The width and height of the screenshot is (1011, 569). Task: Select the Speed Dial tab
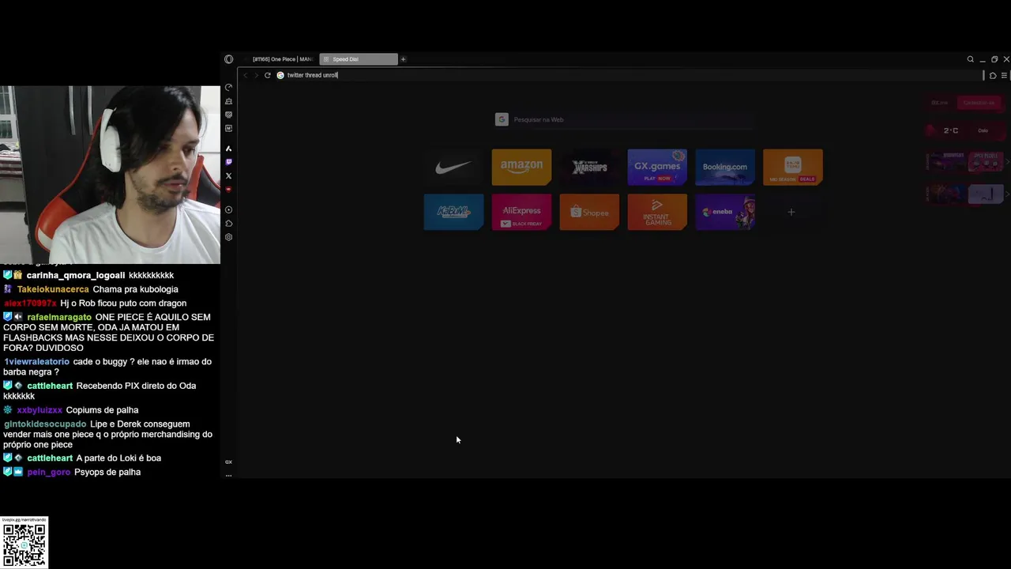pos(359,59)
